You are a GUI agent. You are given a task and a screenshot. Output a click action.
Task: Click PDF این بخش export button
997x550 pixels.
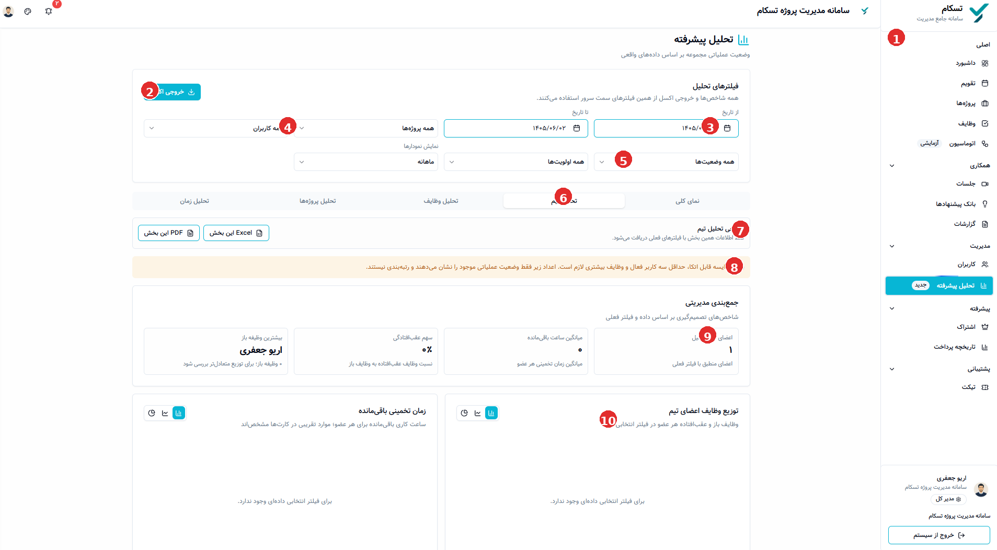169,233
